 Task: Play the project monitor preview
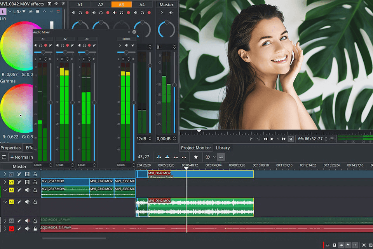(x=272, y=139)
